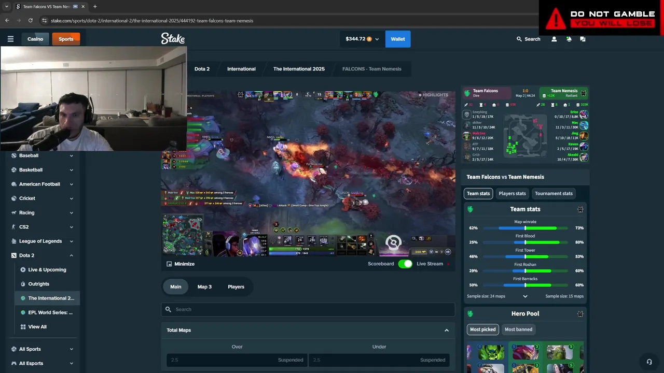Open the chat panel icon
The width and height of the screenshot is (664, 373).
tap(583, 39)
